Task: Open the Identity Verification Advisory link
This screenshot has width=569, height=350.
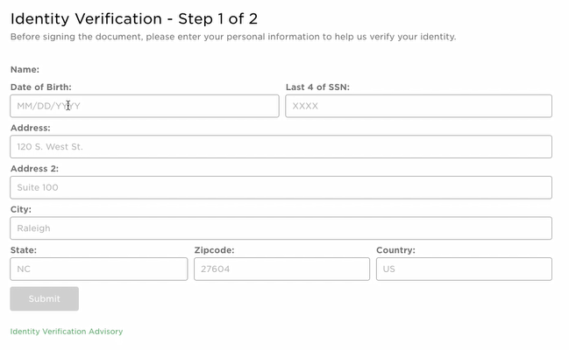Action: tap(67, 332)
